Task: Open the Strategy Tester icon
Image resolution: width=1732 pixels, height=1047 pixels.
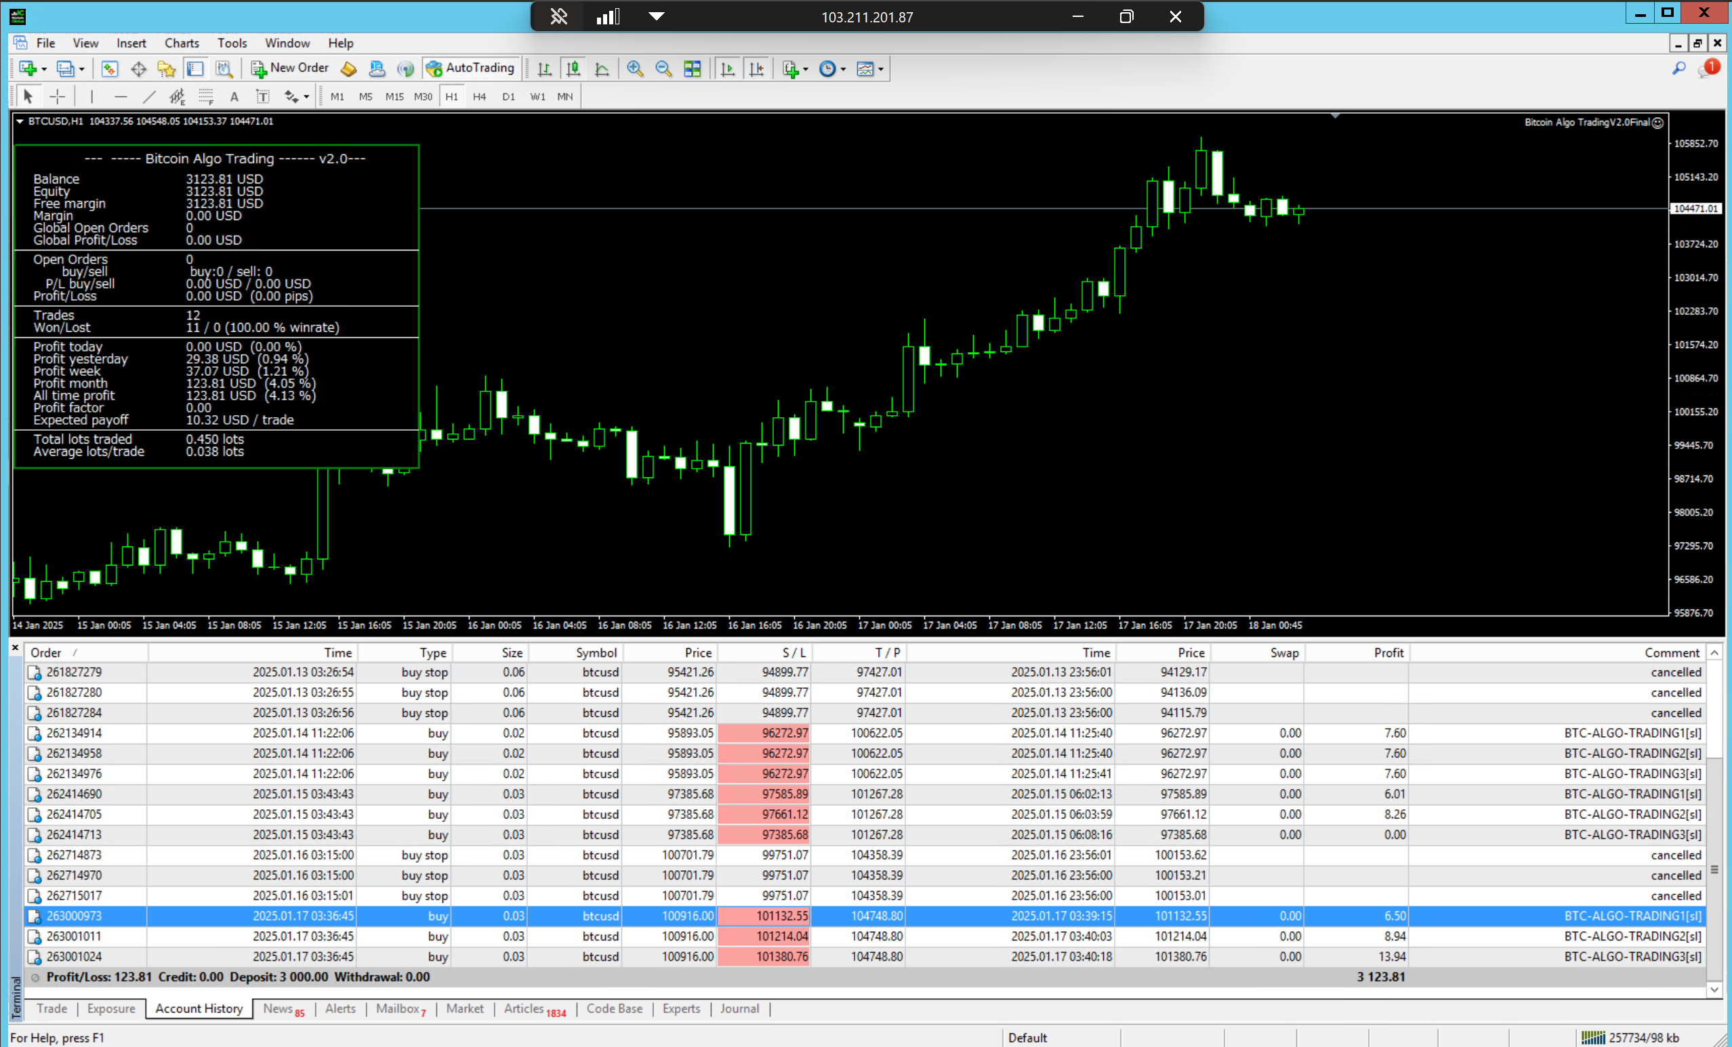Action: click(x=224, y=68)
